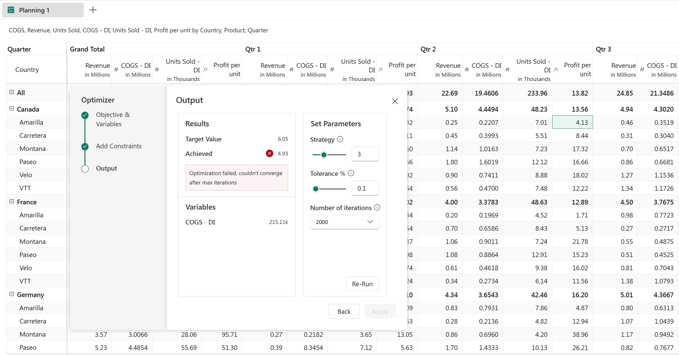Click the Qtr 2 column group header
This screenshot has width=679, height=355.
(428, 49)
